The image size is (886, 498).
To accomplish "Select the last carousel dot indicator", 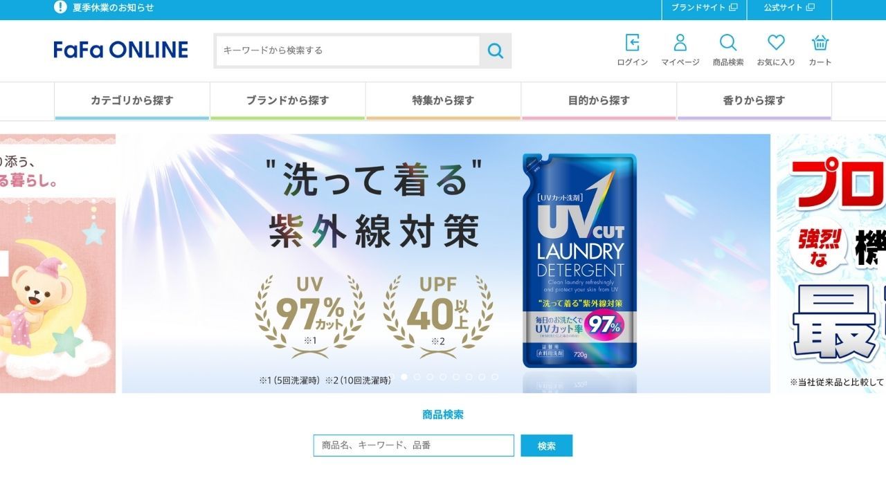I will (x=494, y=377).
